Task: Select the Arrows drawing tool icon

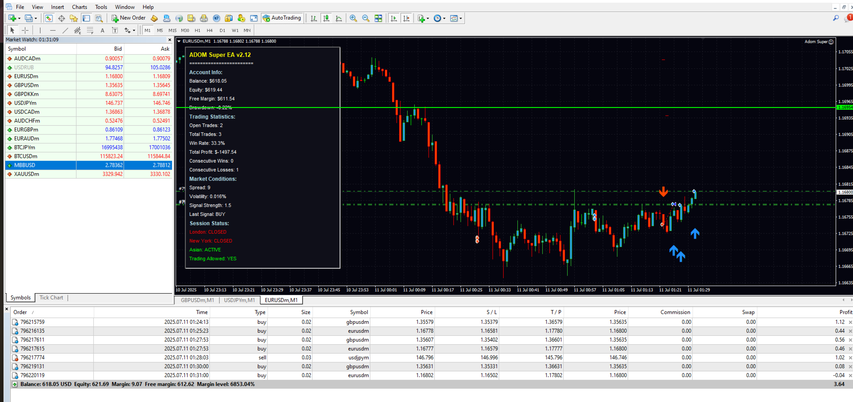Action: pyautogui.click(x=128, y=30)
